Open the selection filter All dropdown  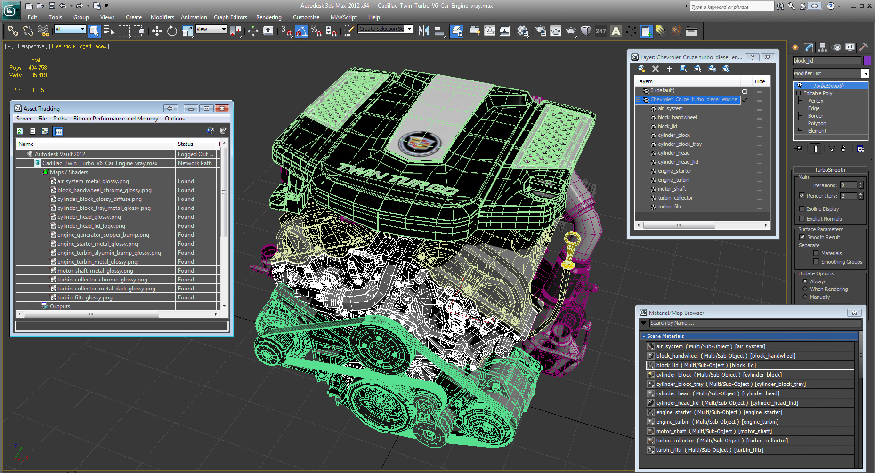82,29
